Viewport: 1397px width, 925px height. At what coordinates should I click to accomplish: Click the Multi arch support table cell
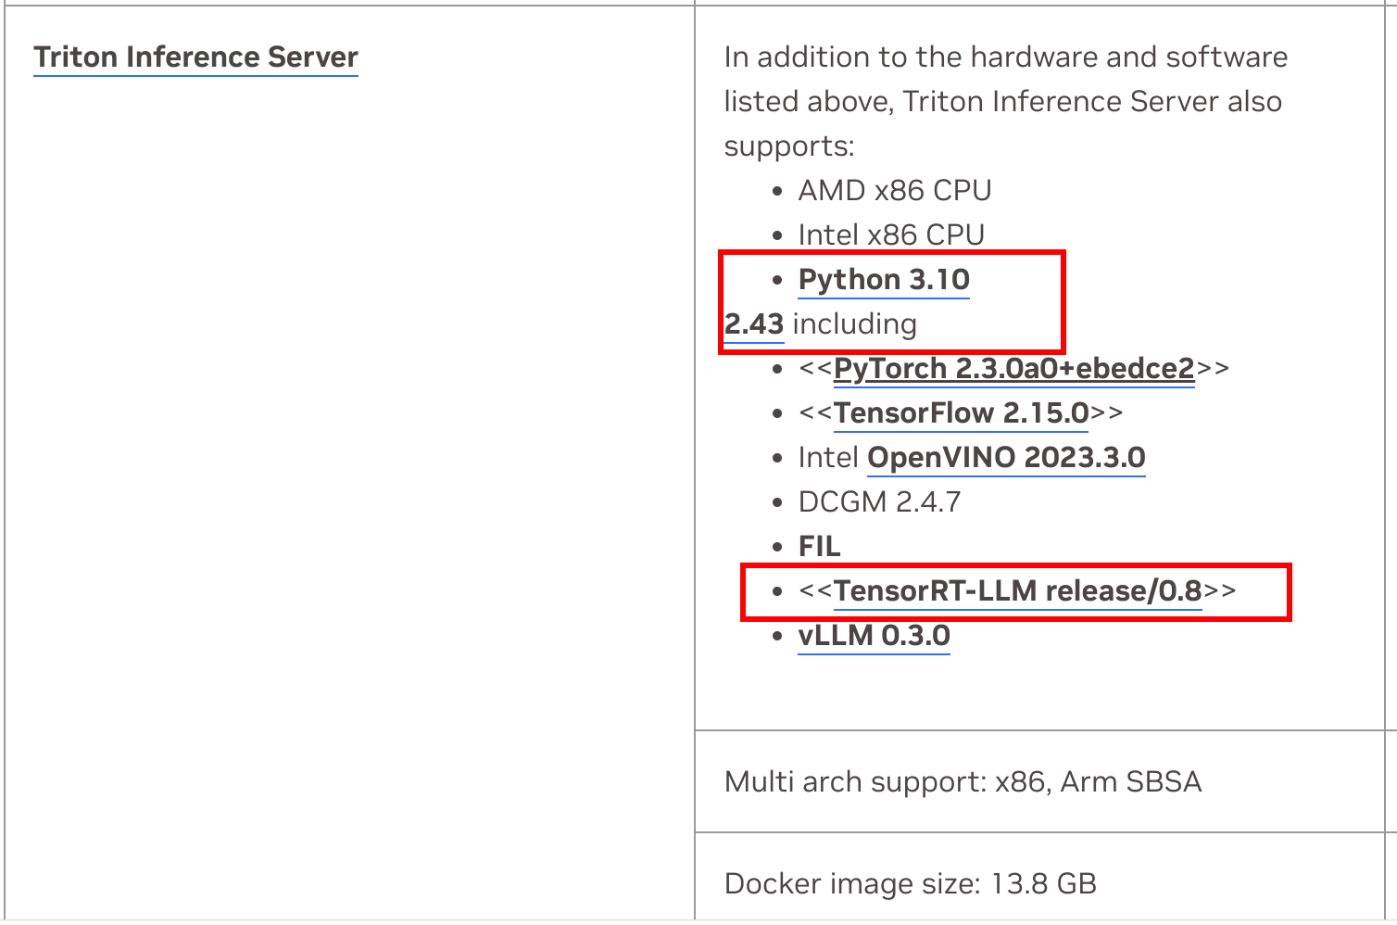(963, 782)
